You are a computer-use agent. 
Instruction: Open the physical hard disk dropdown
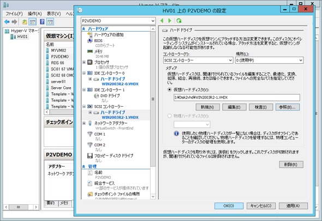pos(192,124)
